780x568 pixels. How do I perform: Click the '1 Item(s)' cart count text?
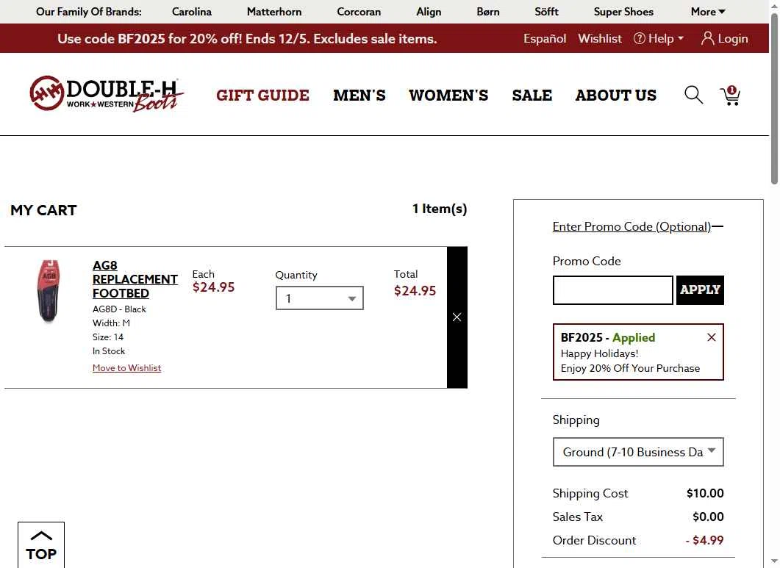[440, 209]
